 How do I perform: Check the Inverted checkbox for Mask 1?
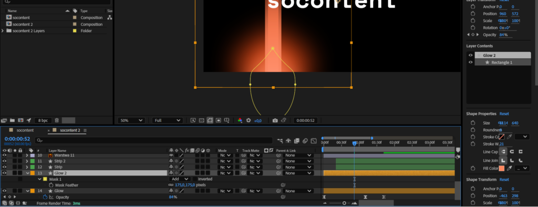[195, 179]
